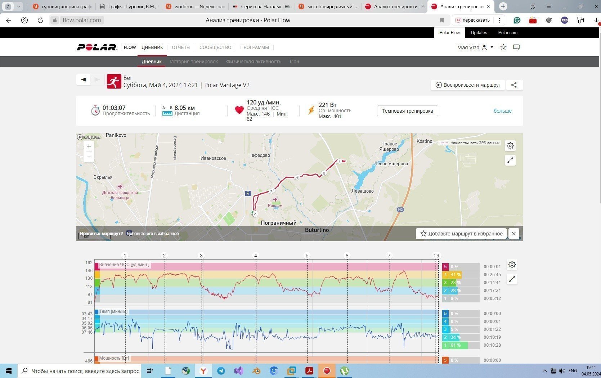Click the lightning power icon
Viewport: 601px width, 378px height.
311,110
